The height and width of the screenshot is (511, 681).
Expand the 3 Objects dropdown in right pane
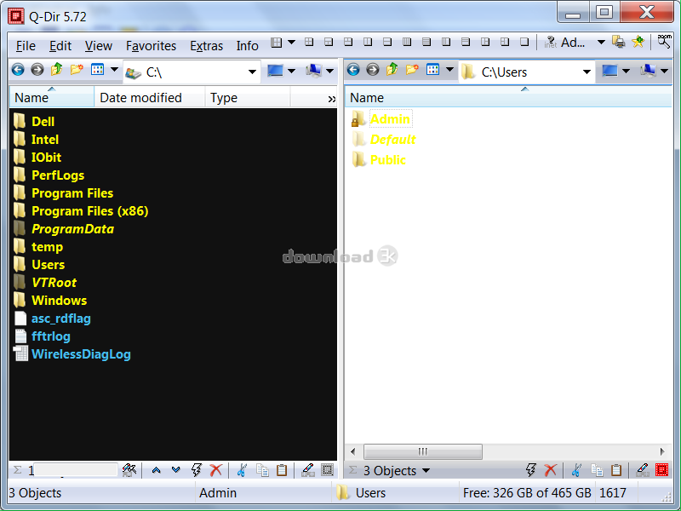426,470
